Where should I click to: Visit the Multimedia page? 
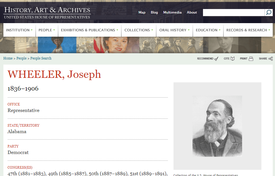click(x=172, y=12)
